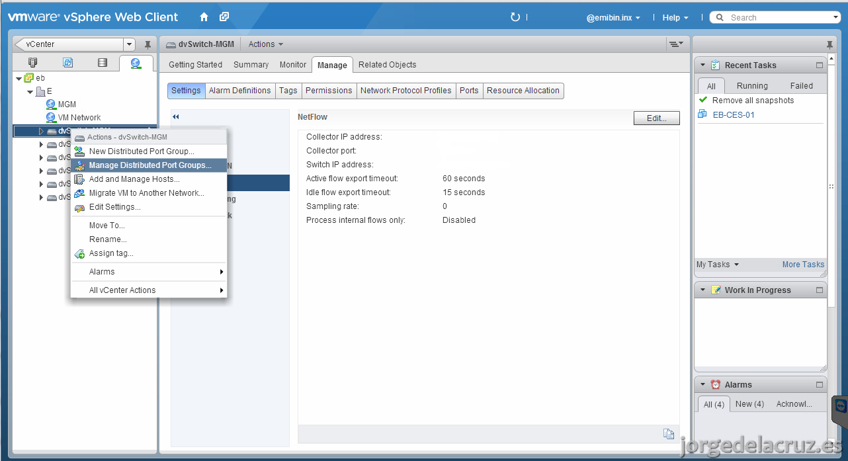Collapse the eb vCenter tree node
The width and height of the screenshot is (848, 461).
(19, 78)
